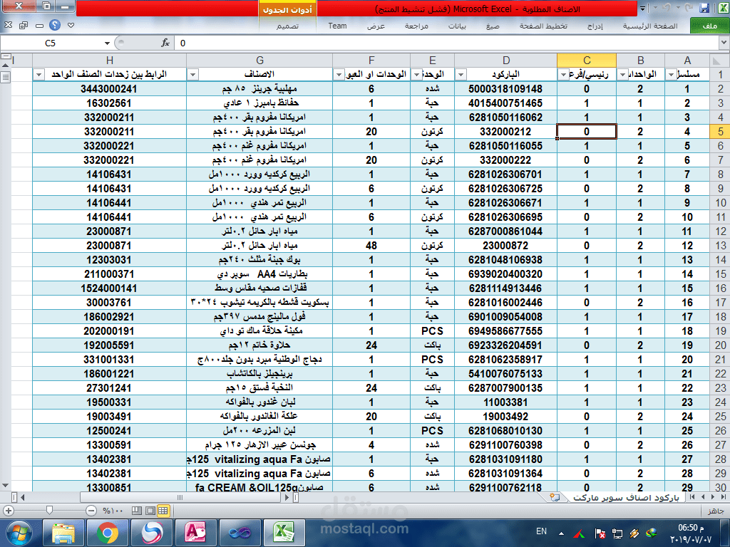This screenshot has width=730, height=547.
Task: Switch to Page Break Preview in status bar
Action: [137, 511]
